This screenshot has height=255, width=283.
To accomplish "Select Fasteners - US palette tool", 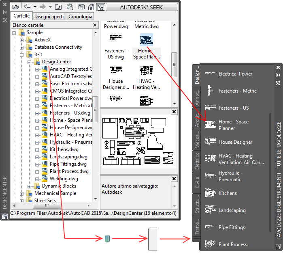I will pos(226,108).
